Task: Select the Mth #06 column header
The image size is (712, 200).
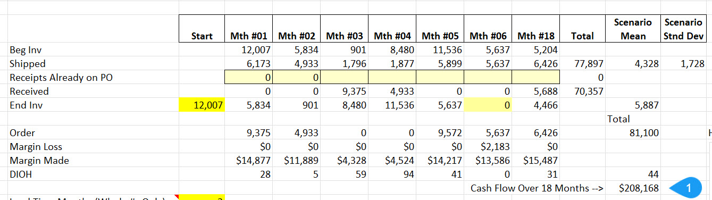Action: (488, 29)
